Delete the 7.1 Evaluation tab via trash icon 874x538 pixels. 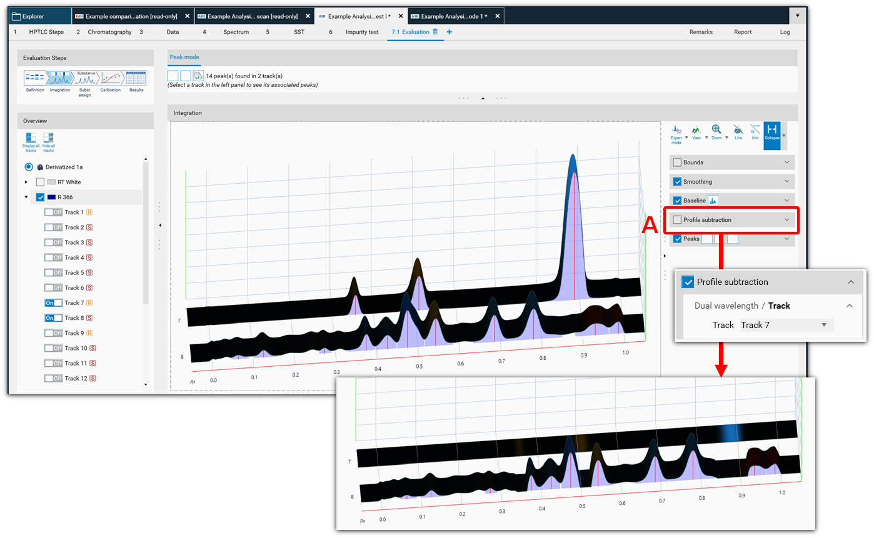tap(435, 32)
